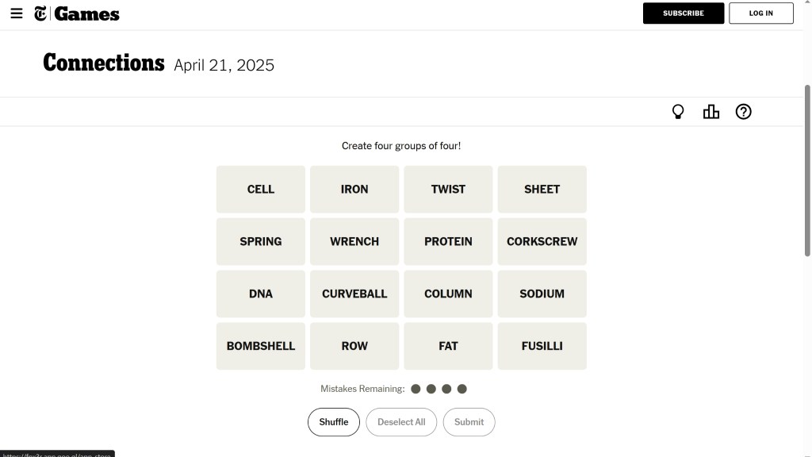Open the hamburger navigation menu

click(17, 13)
